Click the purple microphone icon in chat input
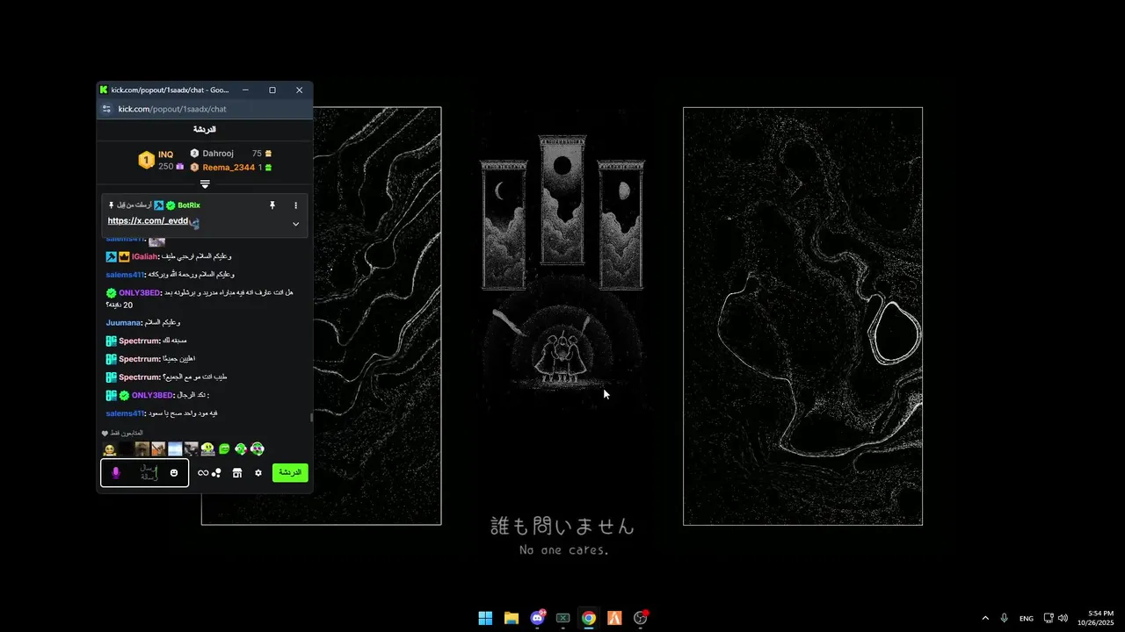1125x632 pixels. (115, 473)
